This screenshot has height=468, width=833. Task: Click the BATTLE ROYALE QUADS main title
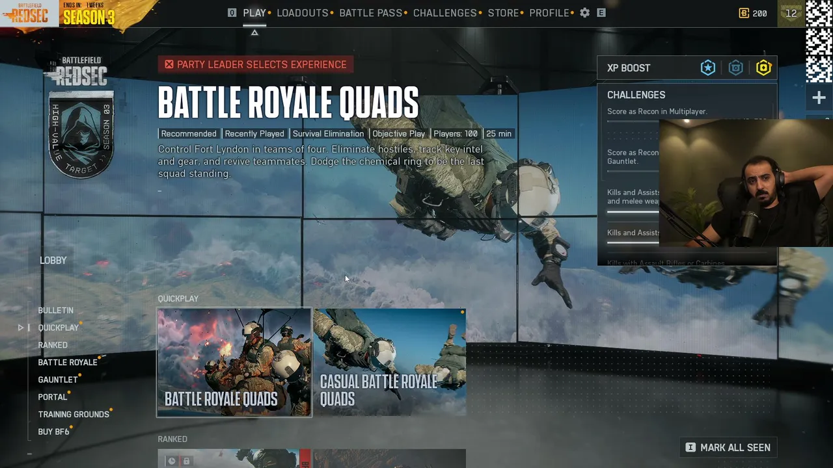(288, 102)
